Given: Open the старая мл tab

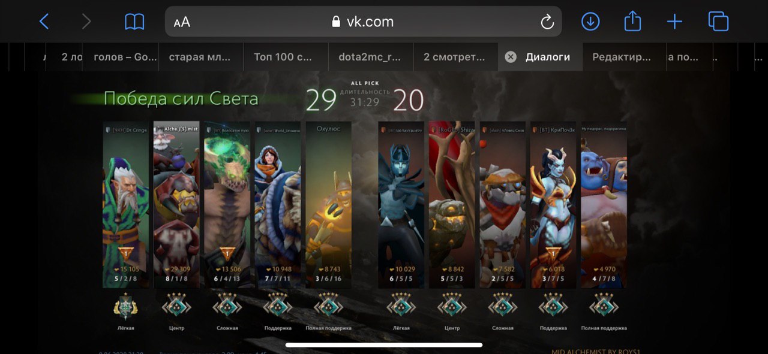Looking at the screenshot, I should point(200,57).
